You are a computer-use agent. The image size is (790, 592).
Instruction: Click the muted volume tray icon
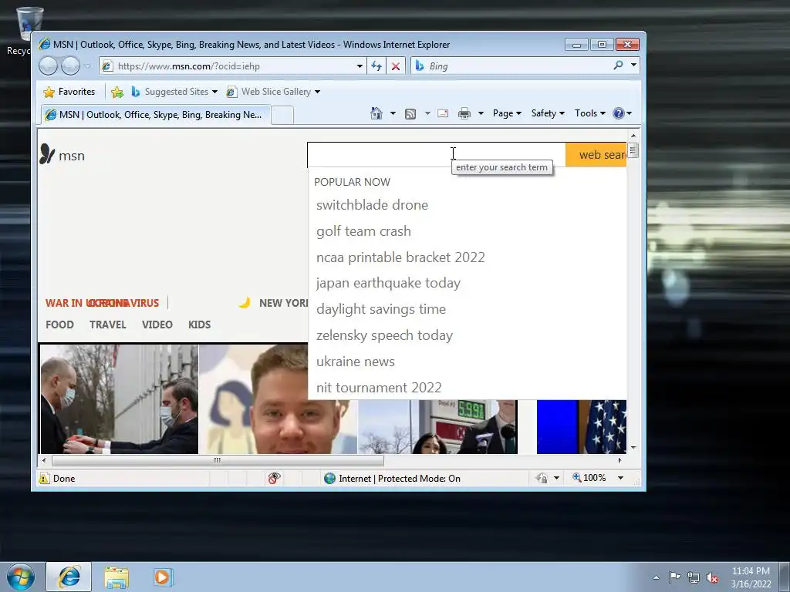[x=712, y=577]
